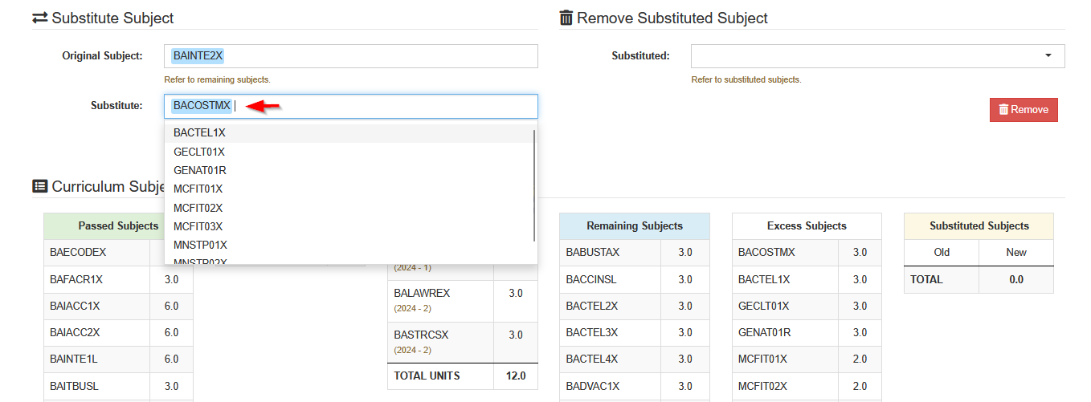Open the Substituted dropdown arrow

pos(1048,56)
